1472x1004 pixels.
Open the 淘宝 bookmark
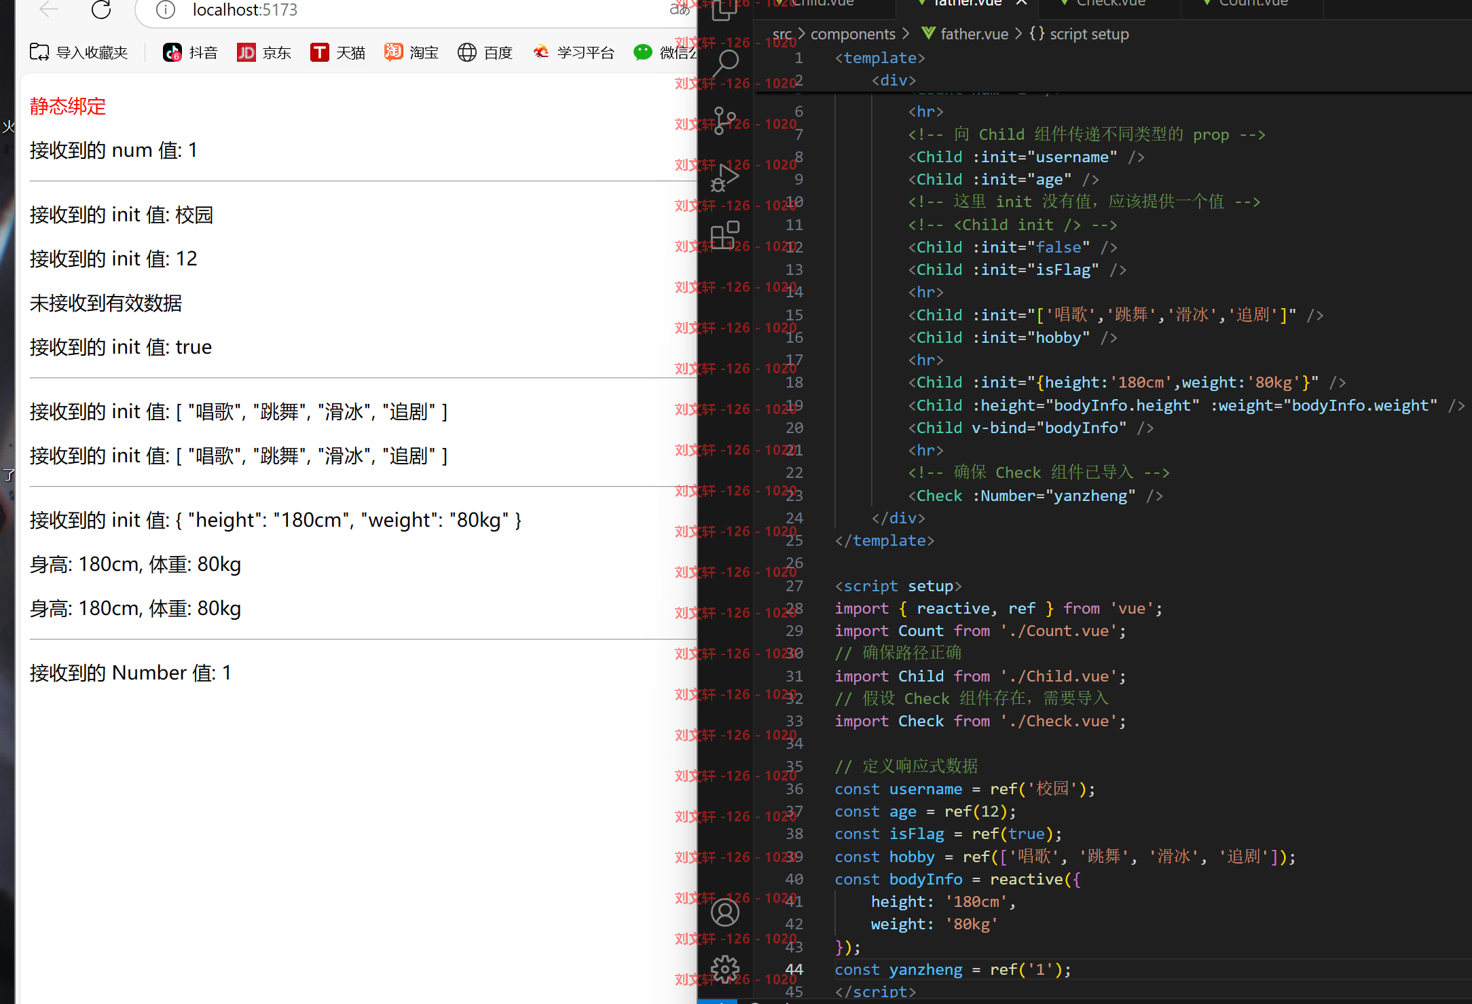click(x=411, y=52)
